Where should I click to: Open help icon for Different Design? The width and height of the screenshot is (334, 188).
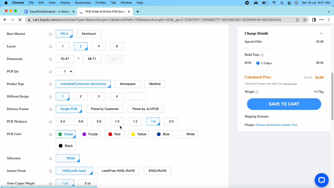[51, 97]
